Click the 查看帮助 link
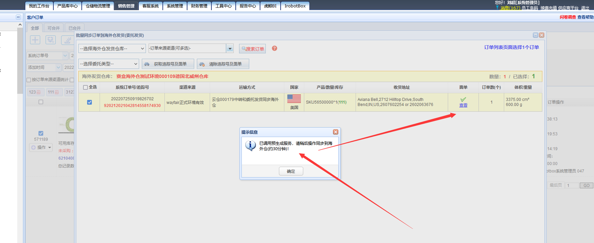The image size is (594, 243). point(585,17)
